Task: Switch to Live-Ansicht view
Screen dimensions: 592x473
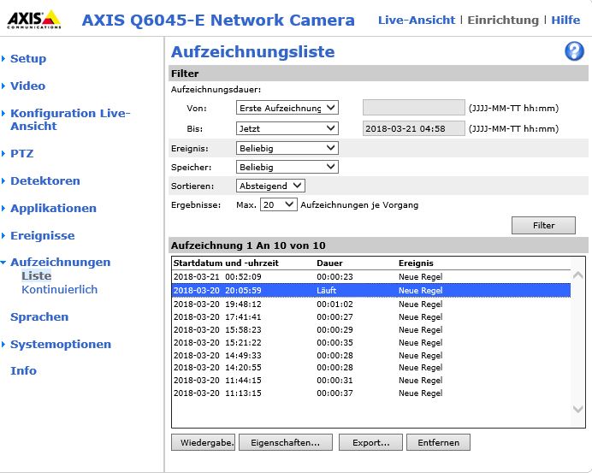Action: tap(416, 20)
